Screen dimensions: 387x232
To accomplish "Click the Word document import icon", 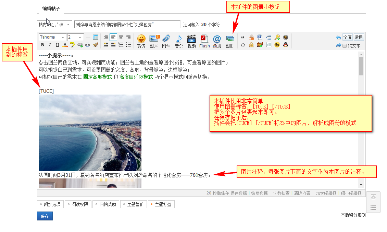I will [260, 37].
